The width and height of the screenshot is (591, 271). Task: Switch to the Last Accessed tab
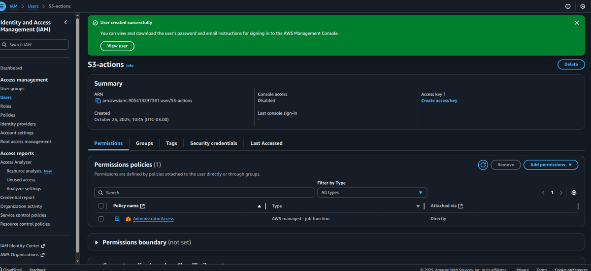tap(266, 143)
